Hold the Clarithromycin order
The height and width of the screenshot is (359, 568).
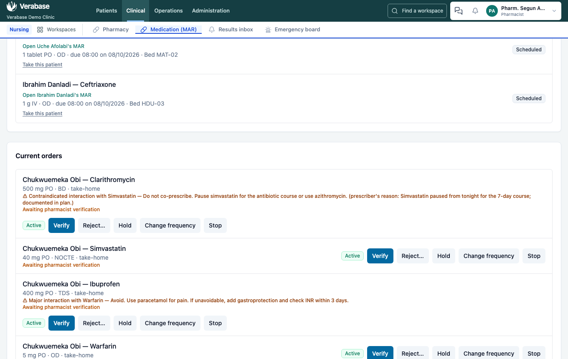pos(125,225)
